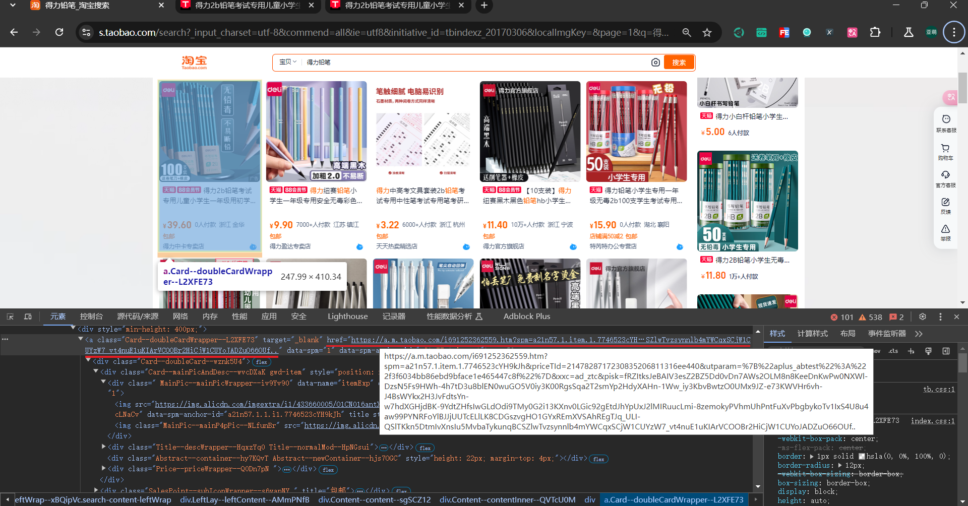This screenshot has width=968, height=506.
Task: Open 反馈 feedback in sidebar
Action: [x=946, y=206]
